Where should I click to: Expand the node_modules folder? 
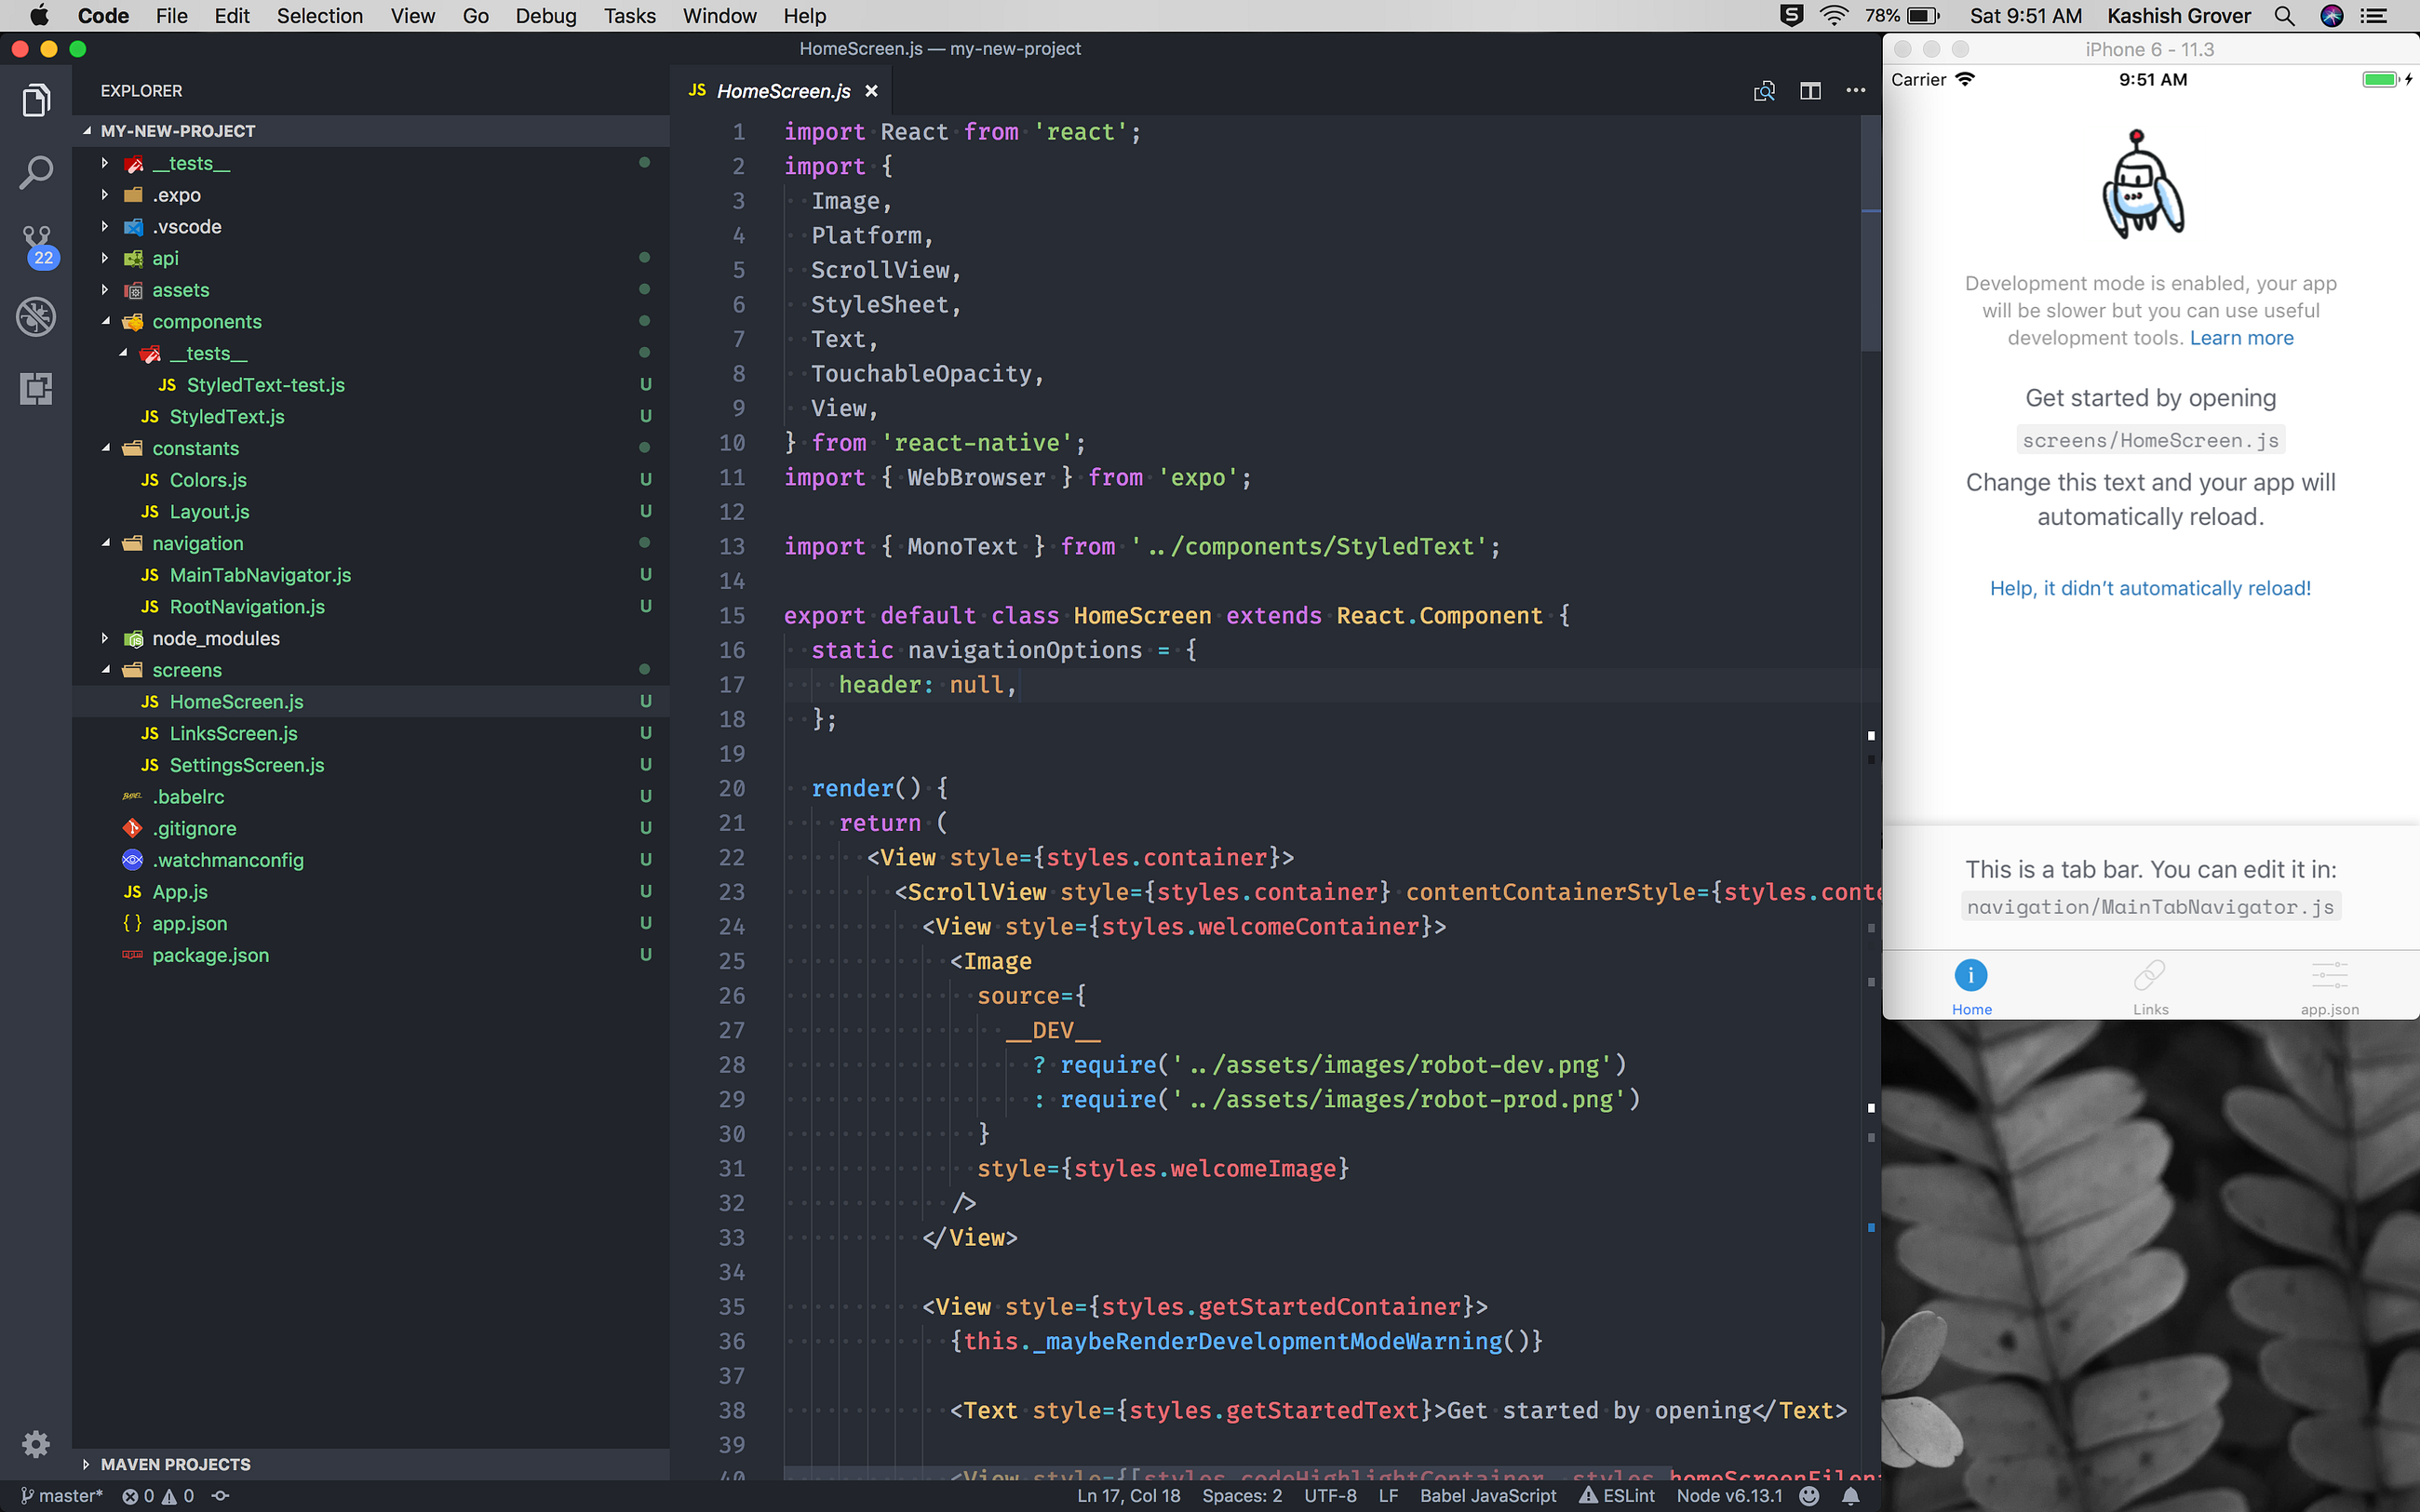click(215, 638)
